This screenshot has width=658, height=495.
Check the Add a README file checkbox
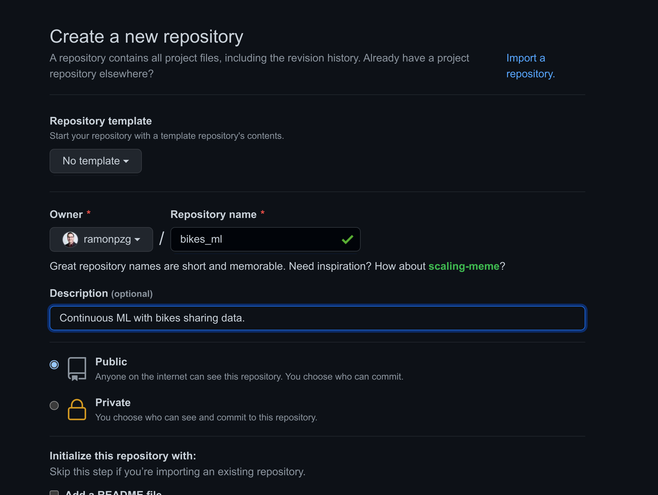click(54, 493)
